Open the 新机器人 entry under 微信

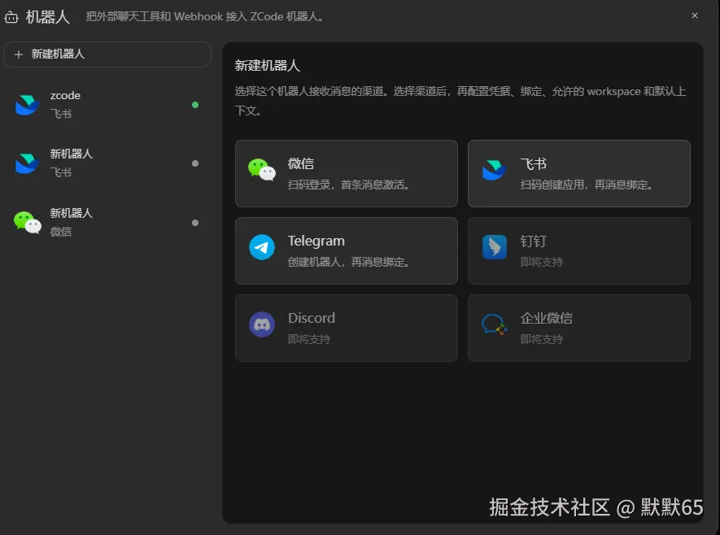[x=107, y=223]
